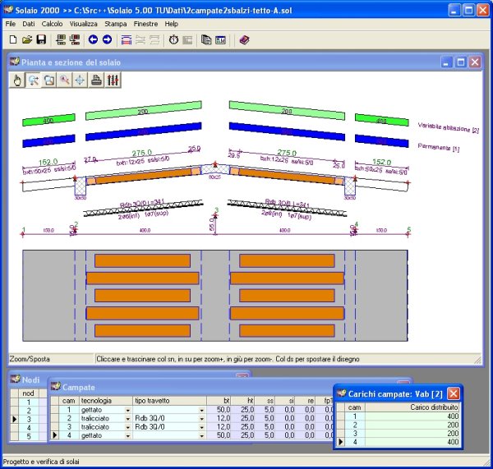
Task: Go back with the blue left arrow
Action: pyautogui.click(x=93, y=39)
